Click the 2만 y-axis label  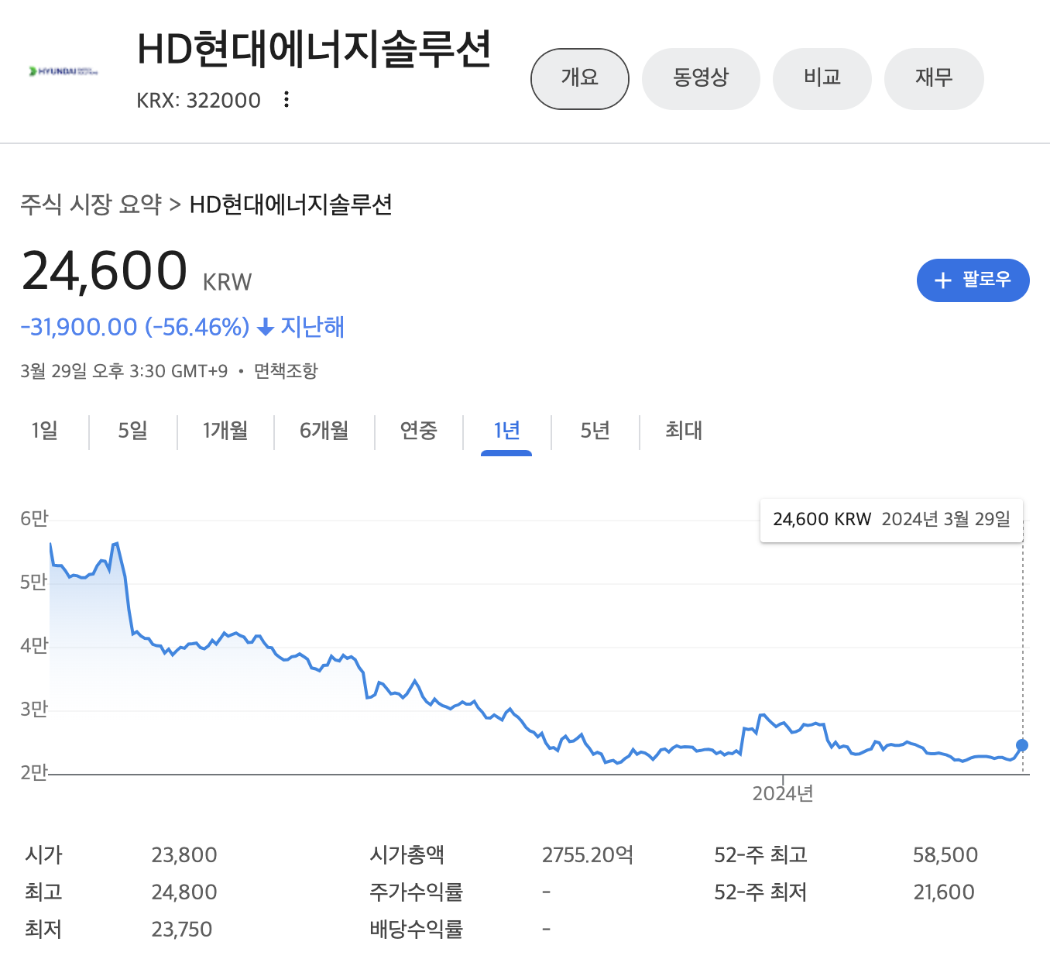34,773
